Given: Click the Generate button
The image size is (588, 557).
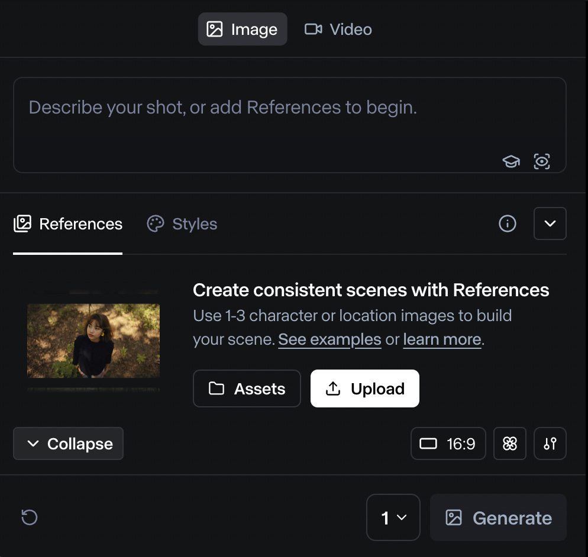Looking at the screenshot, I should click(498, 517).
